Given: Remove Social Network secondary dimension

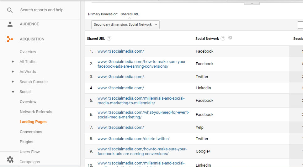Looking at the screenshot, I should pos(230,38).
